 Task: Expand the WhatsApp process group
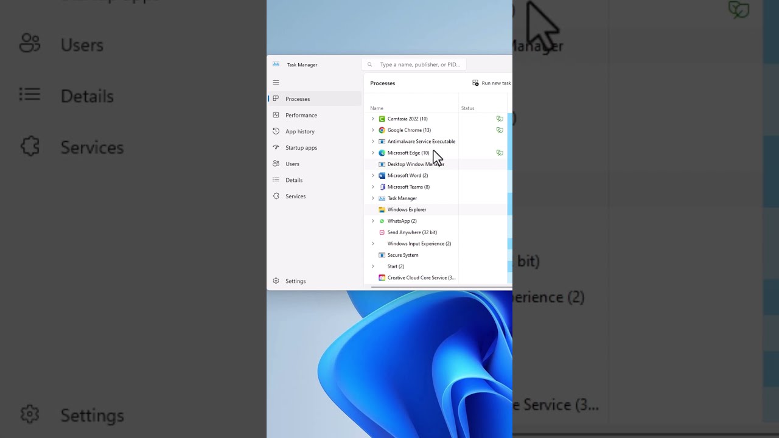[373, 221]
